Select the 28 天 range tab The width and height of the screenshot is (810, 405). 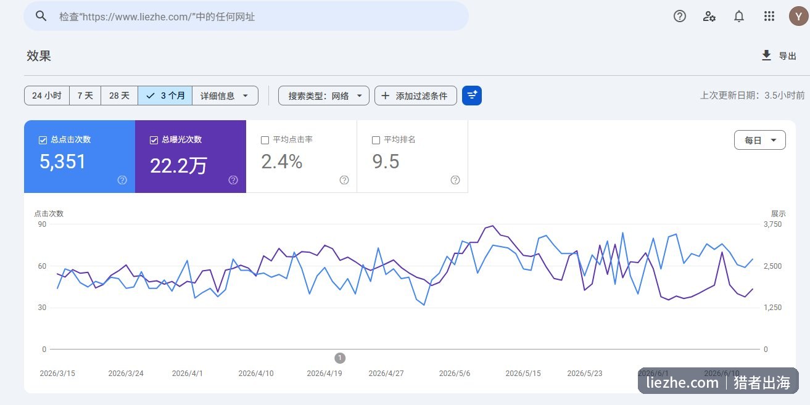pos(120,96)
